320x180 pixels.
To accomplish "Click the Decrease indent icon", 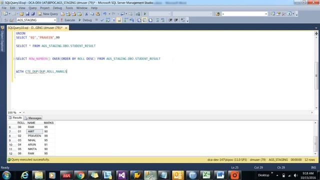I will coord(170,20).
